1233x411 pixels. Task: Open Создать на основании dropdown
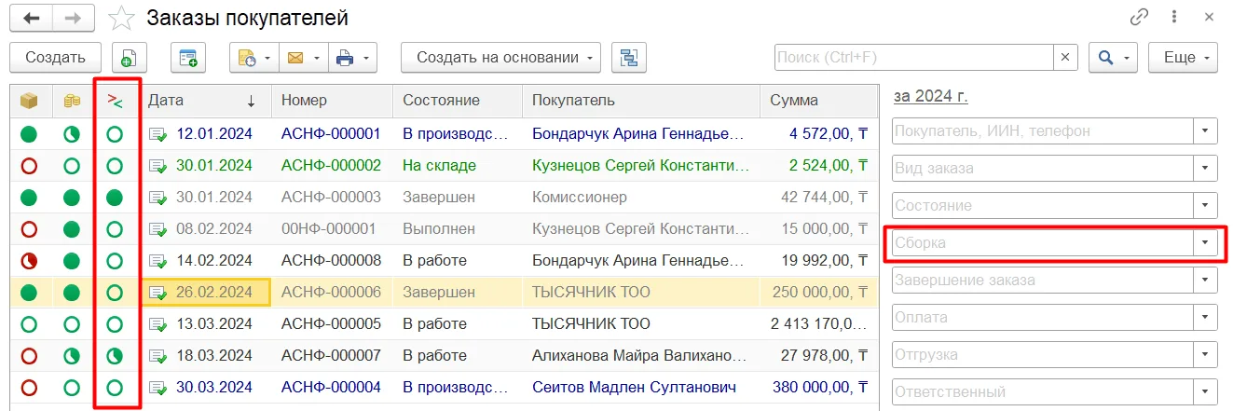(501, 58)
